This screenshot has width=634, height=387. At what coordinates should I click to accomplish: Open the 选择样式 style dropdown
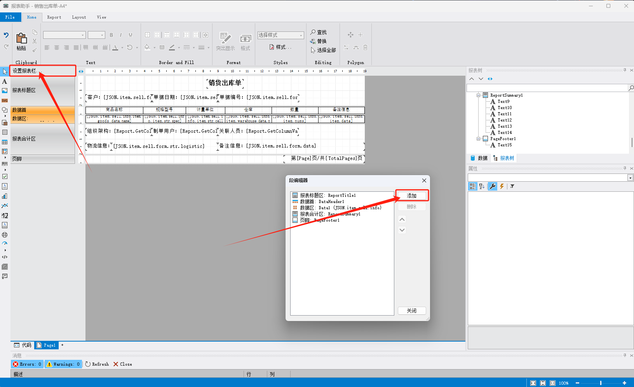coord(301,35)
